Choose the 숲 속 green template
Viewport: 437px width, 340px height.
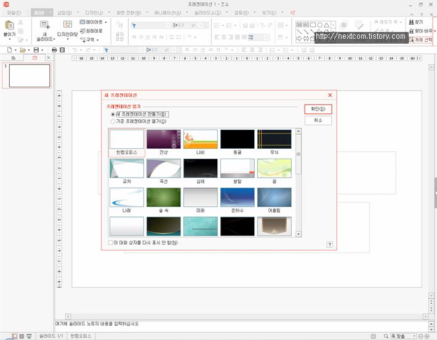coord(163,200)
